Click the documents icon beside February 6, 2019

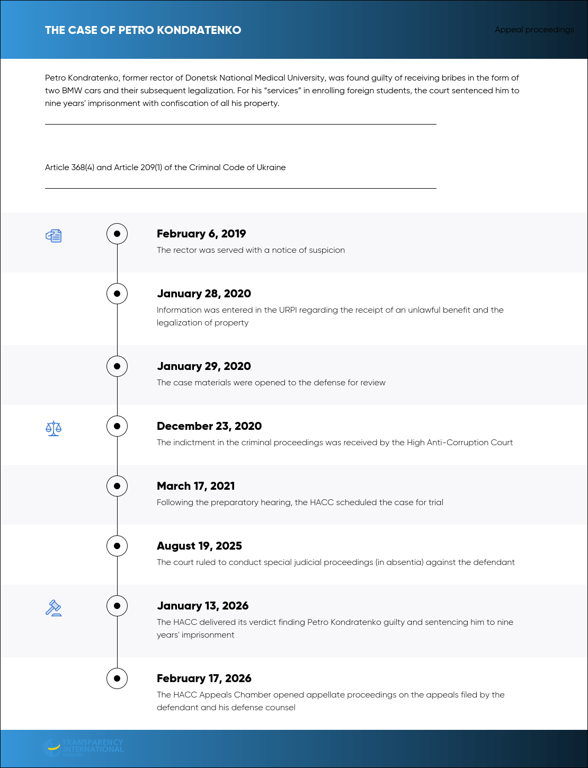54,236
